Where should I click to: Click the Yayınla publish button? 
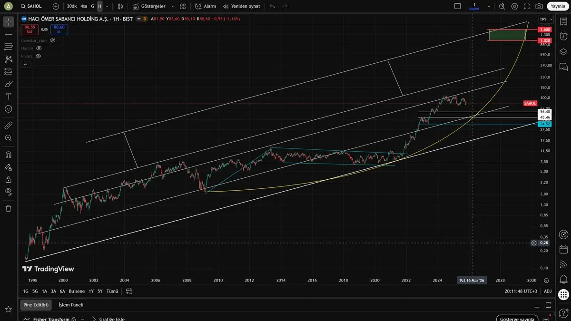click(x=558, y=6)
